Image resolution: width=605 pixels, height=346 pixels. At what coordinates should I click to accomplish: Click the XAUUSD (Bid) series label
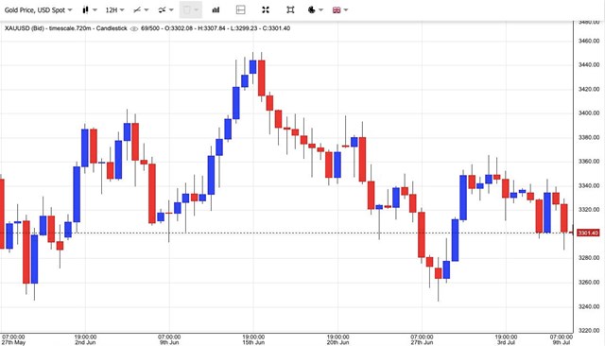24,28
